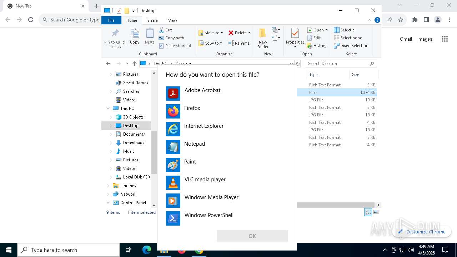The image size is (457, 257).
Task: Click Customize Chrome button
Action: tap(422, 232)
